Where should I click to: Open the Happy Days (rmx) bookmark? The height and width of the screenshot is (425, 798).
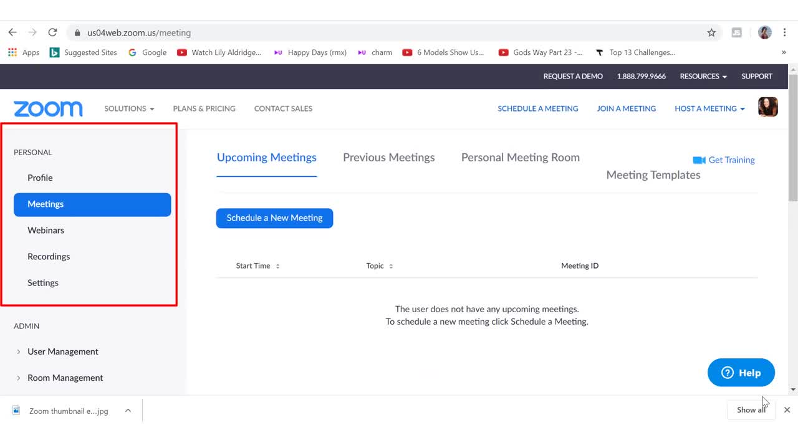pyautogui.click(x=310, y=52)
